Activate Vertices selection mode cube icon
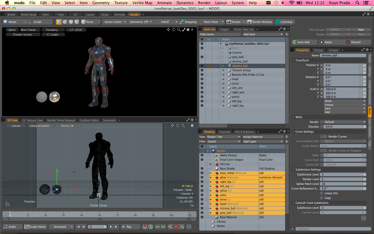Screen dimensions: 374x234 [59, 22]
